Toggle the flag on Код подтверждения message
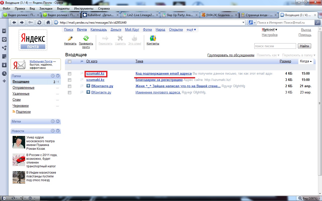This screenshot has width=322, height=201. tap(82, 74)
